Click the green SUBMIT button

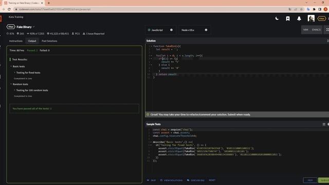[324, 180]
